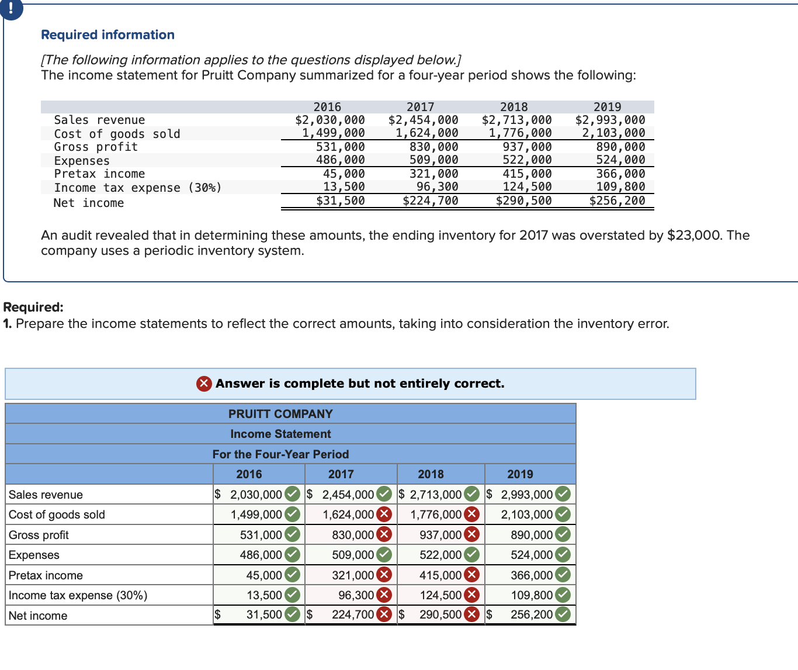This screenshot has width=798, height=670.
Task: Click green check beside 2016 net income 31,500
Action: pyautogui.click(x=293, y=614)
